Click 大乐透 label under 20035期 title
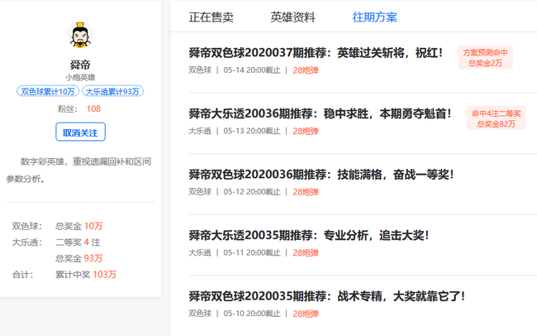 coord(200,253)
